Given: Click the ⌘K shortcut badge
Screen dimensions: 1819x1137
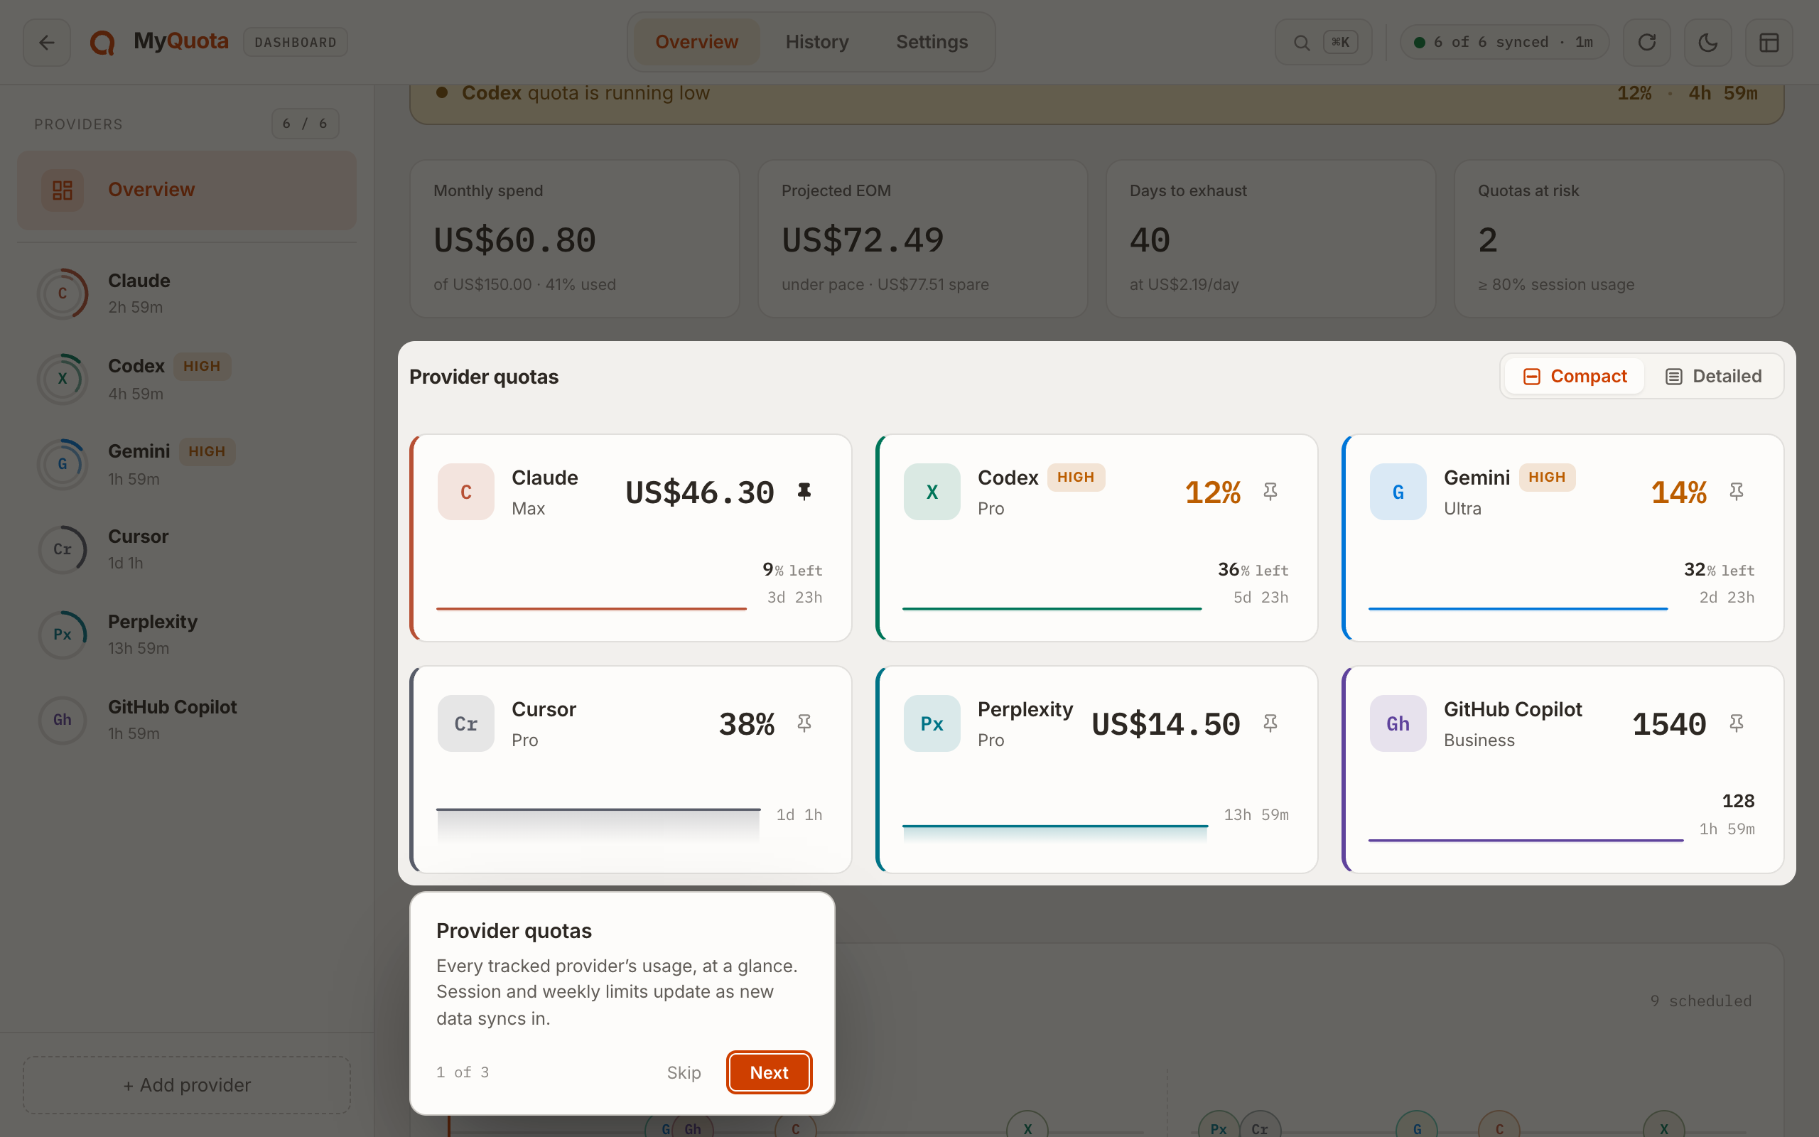Looking at the screenshot, I should [1340, 42].
